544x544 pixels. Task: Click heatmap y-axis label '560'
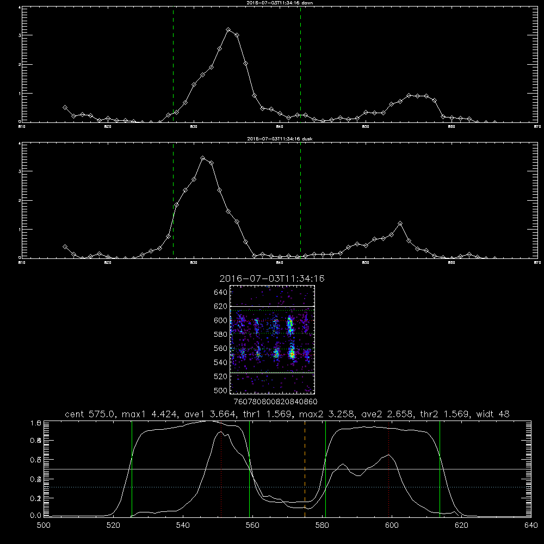221,348
